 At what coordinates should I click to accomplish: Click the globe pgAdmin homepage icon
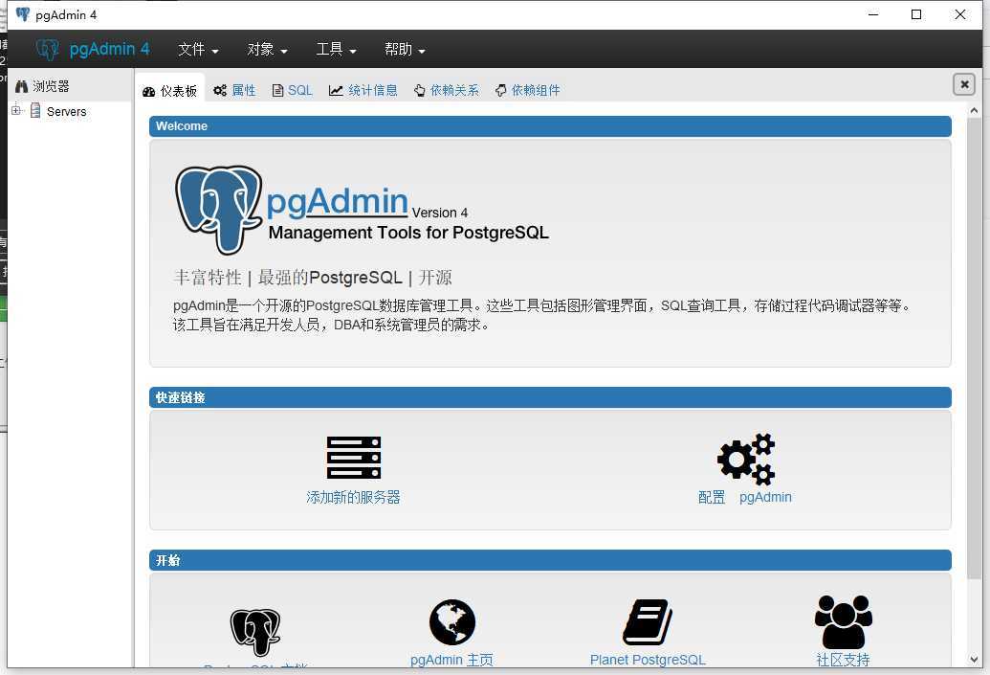[452, 622]
